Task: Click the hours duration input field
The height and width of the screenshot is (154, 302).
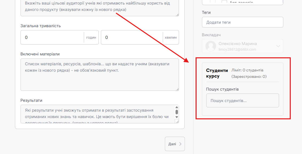Action: click(52, 38)
